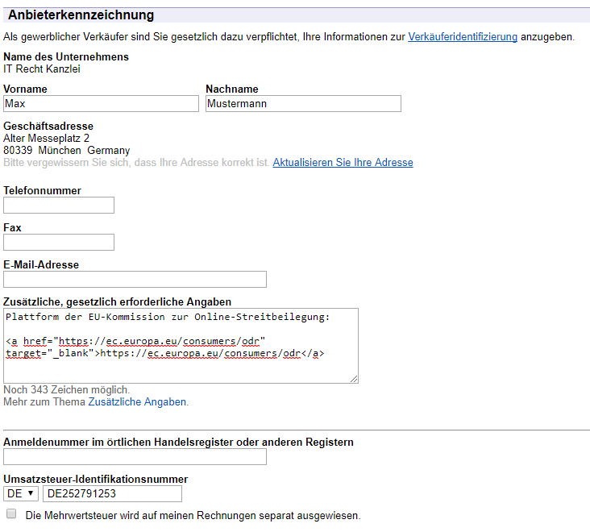Open Aktualisieren Sie Ihre Adresse link
The width and height of the screenshot is (590, 532).
point(343,162)
